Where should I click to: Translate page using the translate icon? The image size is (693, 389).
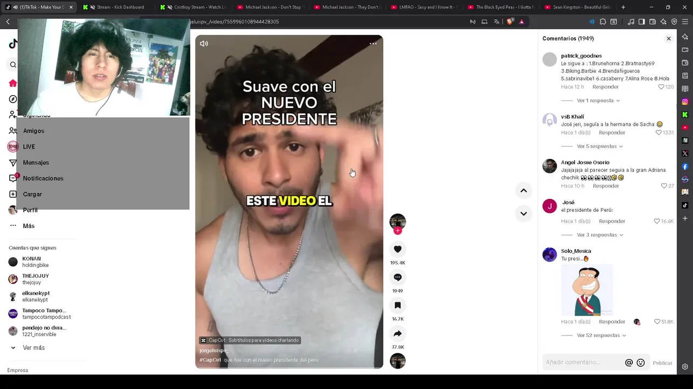(x=496, y=22)
